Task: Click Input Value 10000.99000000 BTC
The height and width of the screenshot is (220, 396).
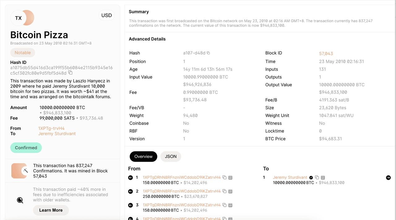Action: pyautogui.click(x=205, y=77)
